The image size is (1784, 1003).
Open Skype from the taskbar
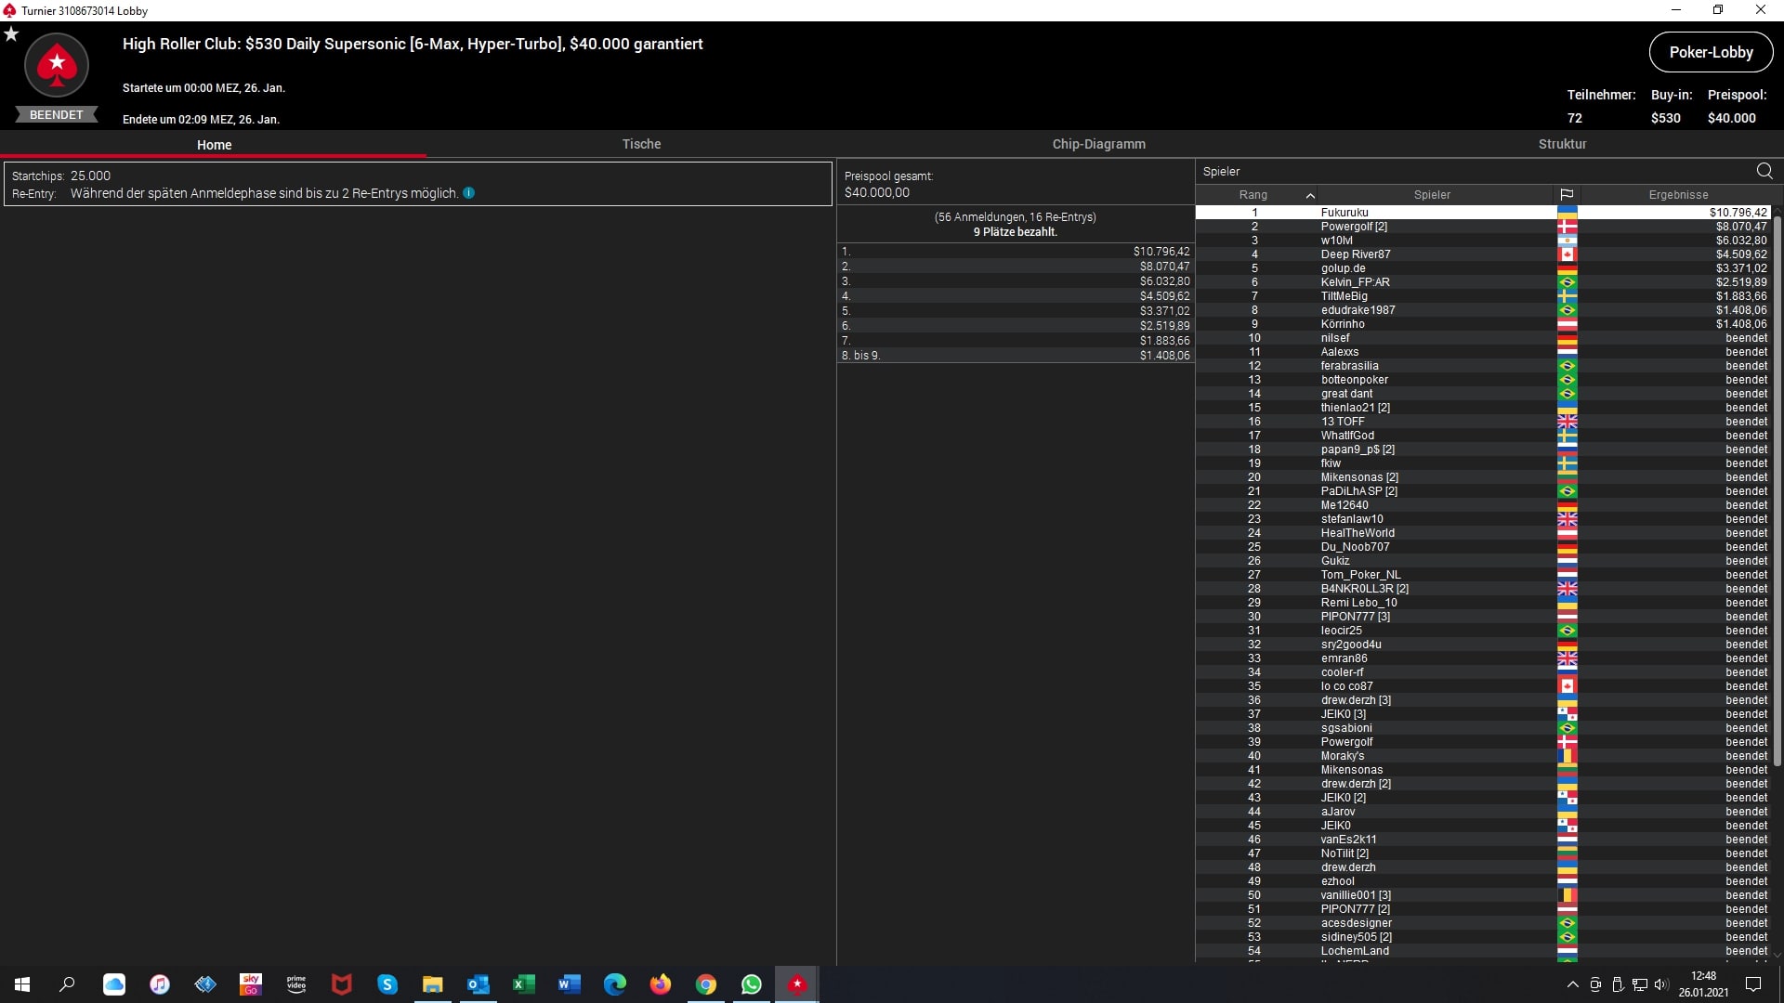(387, 984)
